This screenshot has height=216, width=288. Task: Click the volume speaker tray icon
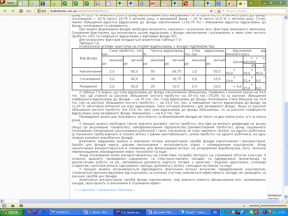(x=265, y=212)
